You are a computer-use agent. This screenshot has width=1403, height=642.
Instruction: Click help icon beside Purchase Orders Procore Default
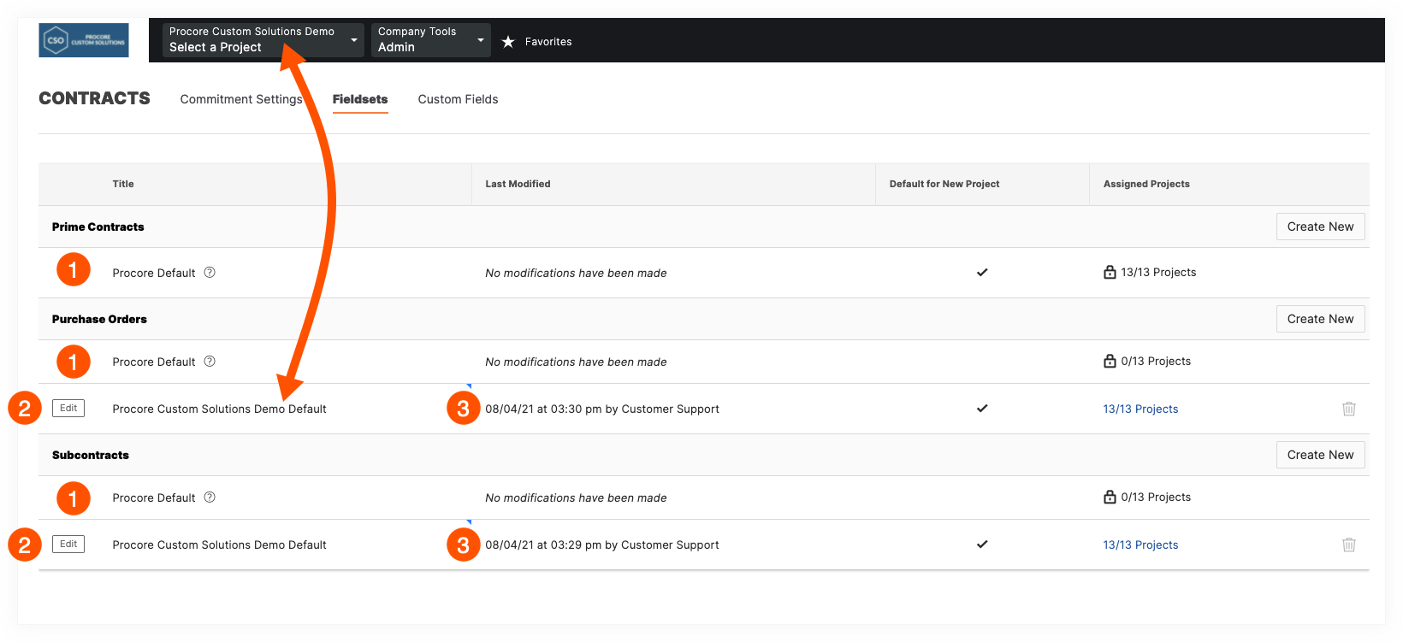pyautogui.click(x=210, y=362)
